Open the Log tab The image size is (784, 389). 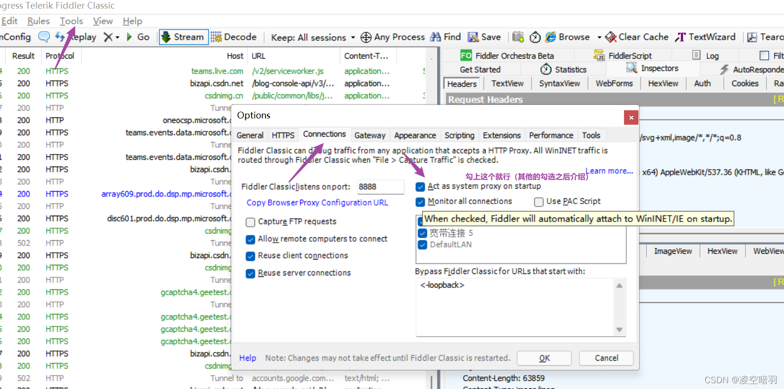(x=706, y=56)
